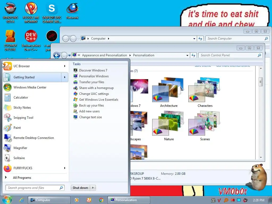
Task: Open Sticky Notes from the start menu
Action: point(35,107)
